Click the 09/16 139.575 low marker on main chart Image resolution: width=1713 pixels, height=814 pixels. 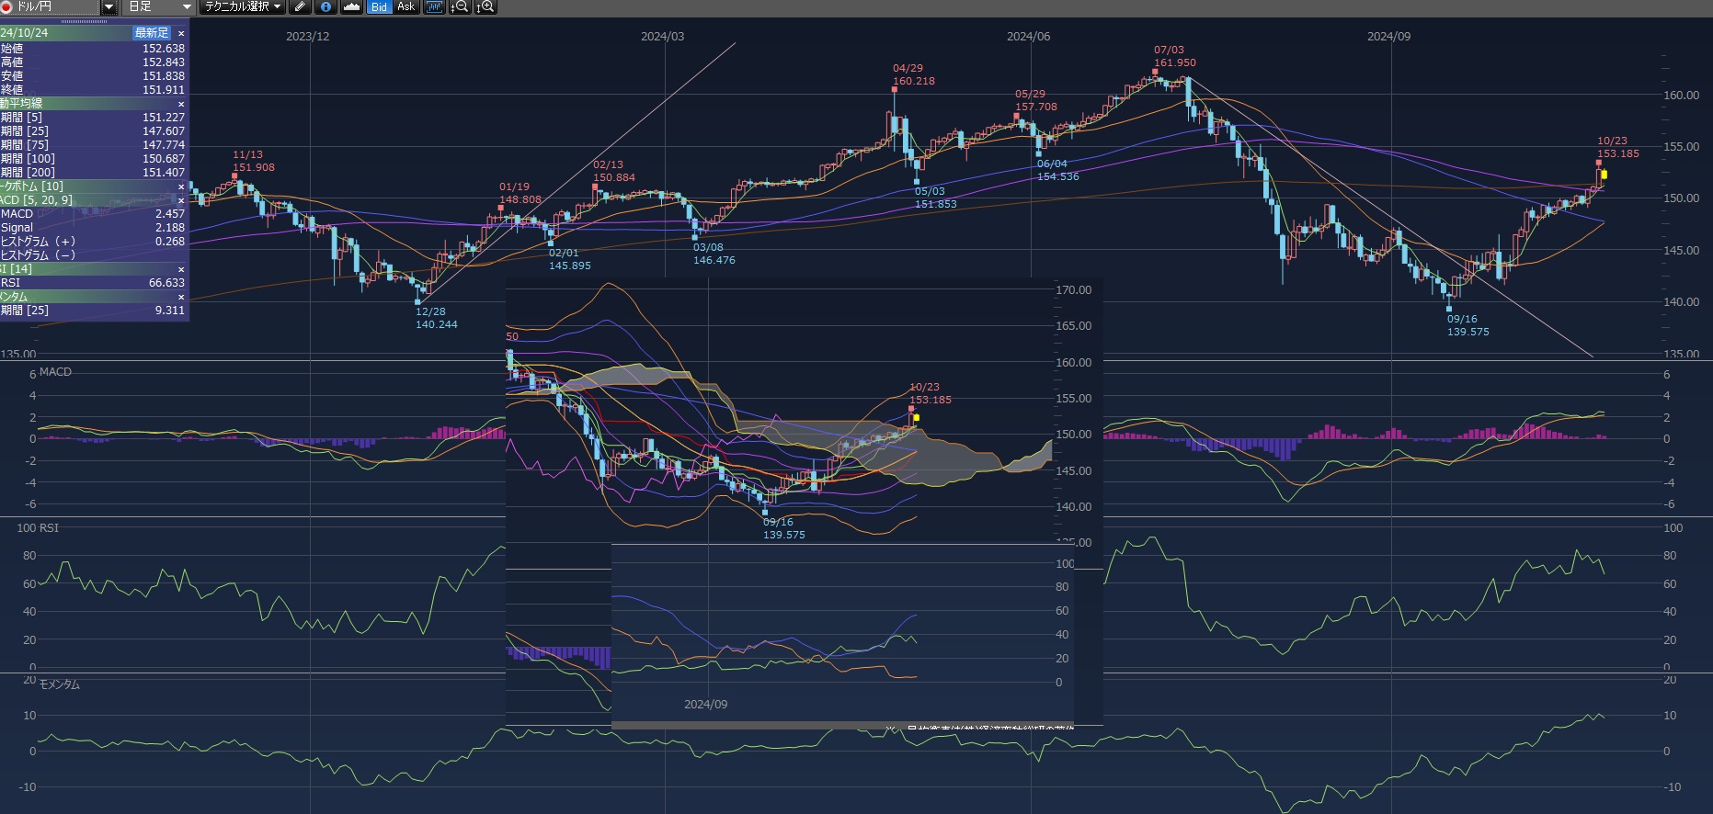click(1467, 326)
